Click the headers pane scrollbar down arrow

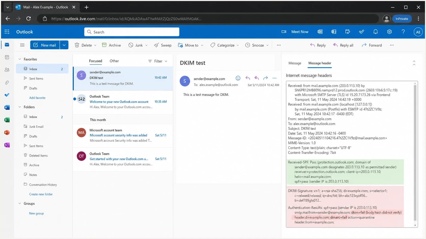point(415,225)
